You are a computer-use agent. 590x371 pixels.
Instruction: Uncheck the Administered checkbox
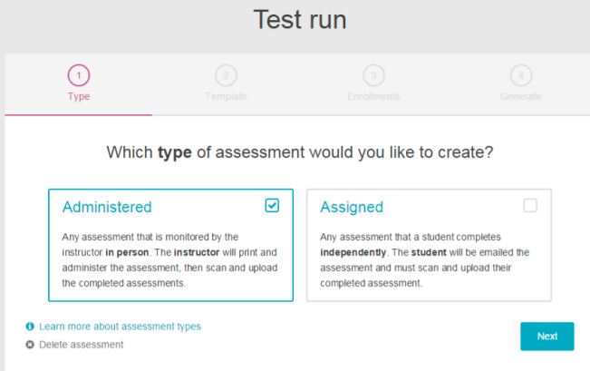[272, 205]
